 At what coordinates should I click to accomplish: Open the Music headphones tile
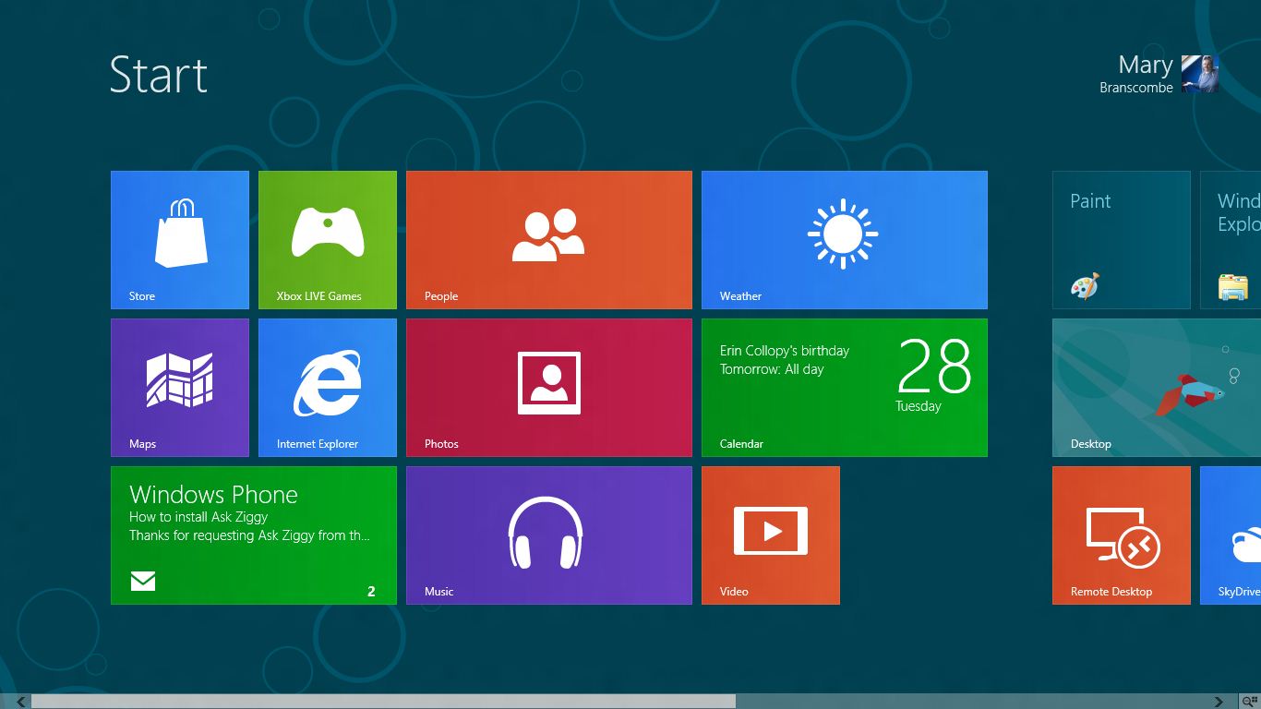pyautogui.click(x=549, y=535)
